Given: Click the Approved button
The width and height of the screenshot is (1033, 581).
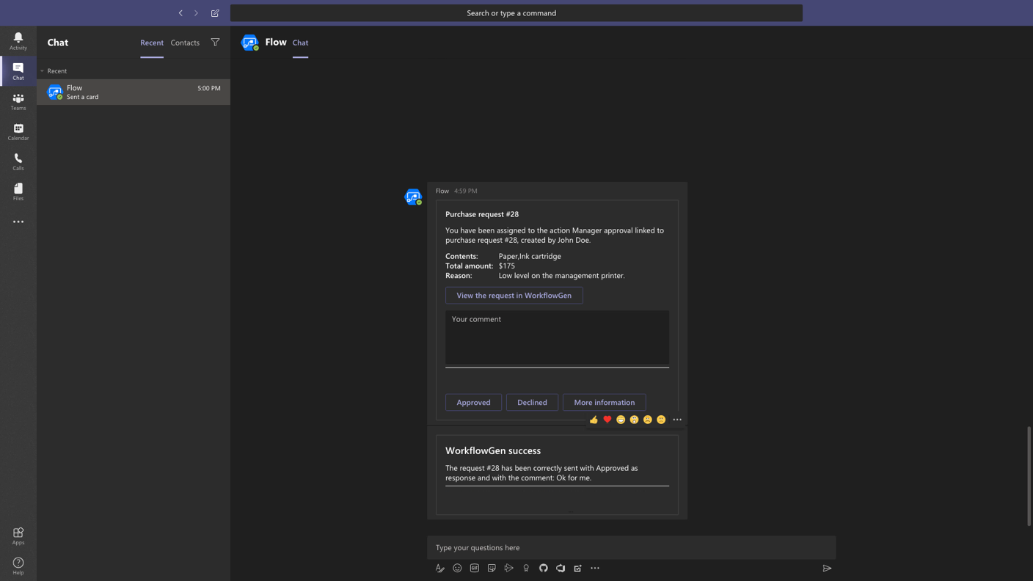Looking at the screenshot, I should coord(473,402).
